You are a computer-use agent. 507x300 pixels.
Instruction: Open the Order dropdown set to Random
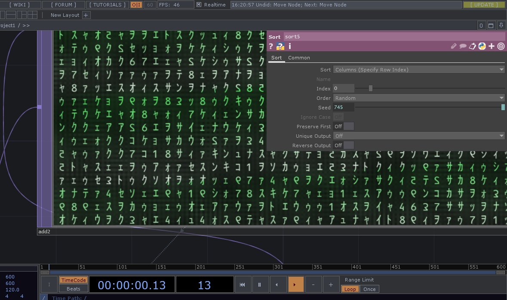tap(419, 98)
